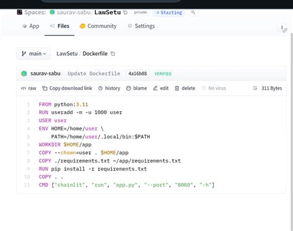Screen dimensions: 293x231
Task: Open the saurav-sabu profile avatar in header
Action: (52, 12)
